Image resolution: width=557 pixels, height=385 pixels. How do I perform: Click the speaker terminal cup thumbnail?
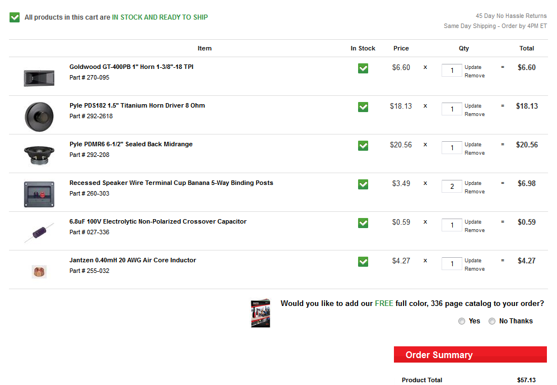tap(39, 194)
